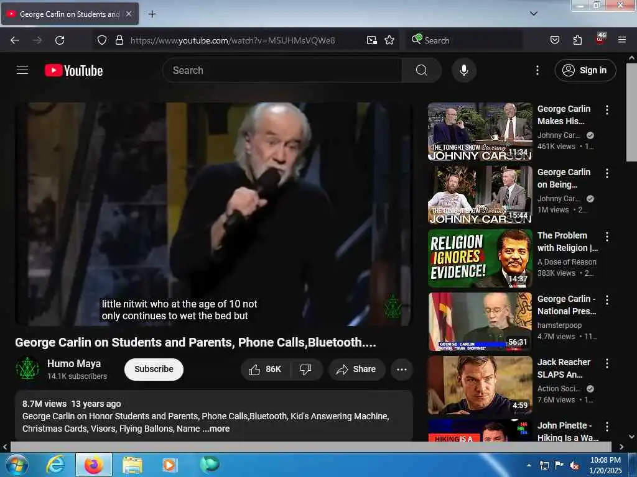The height and width of the screenshot is (477, 637).
Task: Dislike the video with the thumbs-down button
Action: pos(305,369)
